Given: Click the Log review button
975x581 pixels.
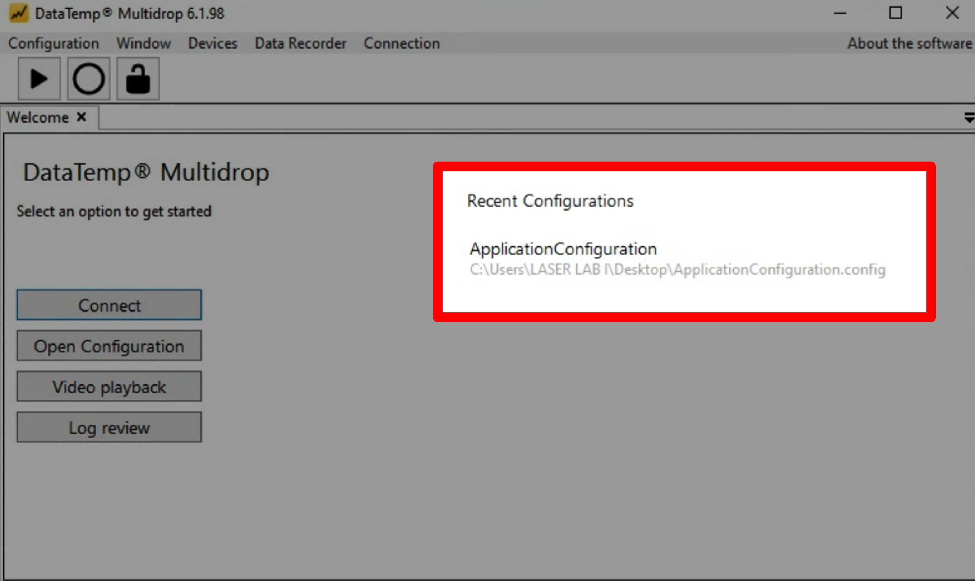Looking at the screenshot, I should tap(109, 427).
